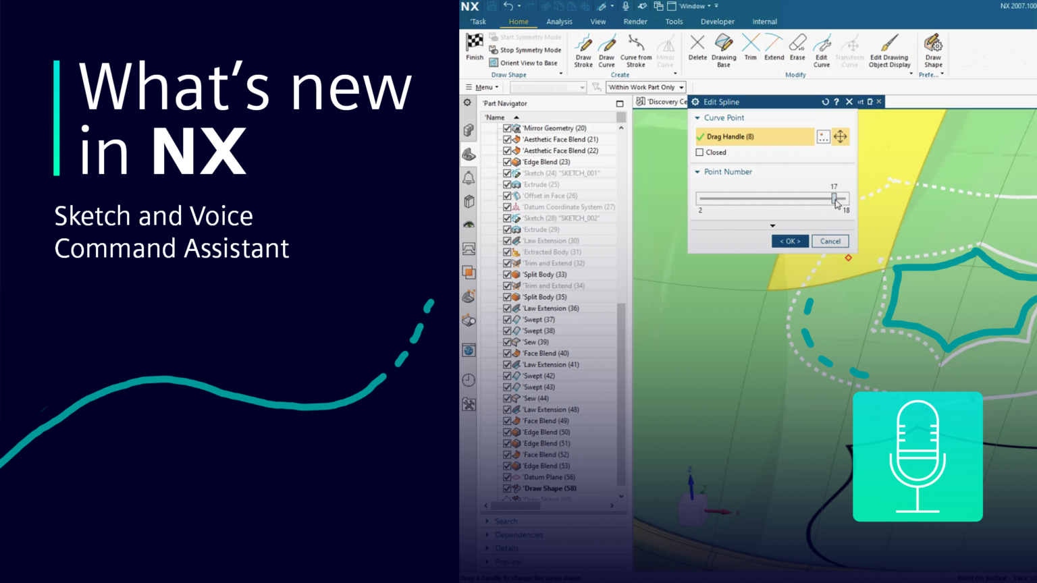Open the Tools ribbon tab

pyautogui.click(x=673, y=21)
